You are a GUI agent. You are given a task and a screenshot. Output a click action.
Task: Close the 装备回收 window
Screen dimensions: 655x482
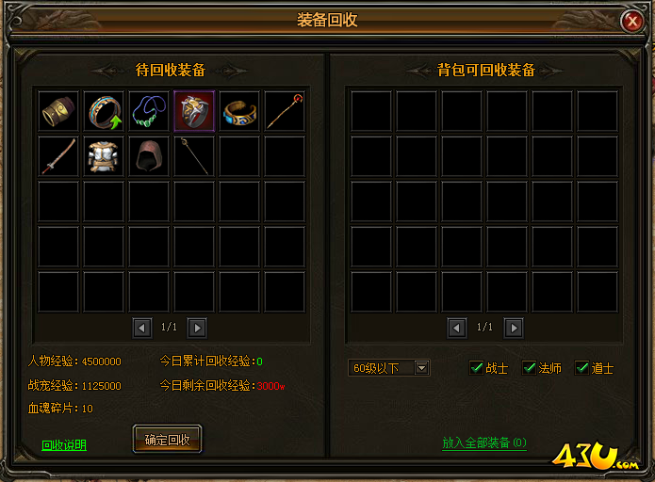click(x=632, y=21)
